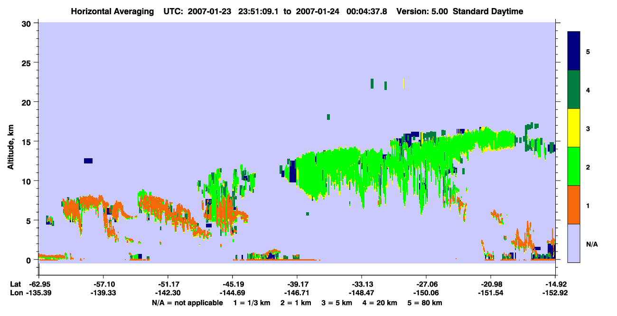Click the 'Lon' axis row label
The height and width of the screenshot is (316, 617).
16,293
